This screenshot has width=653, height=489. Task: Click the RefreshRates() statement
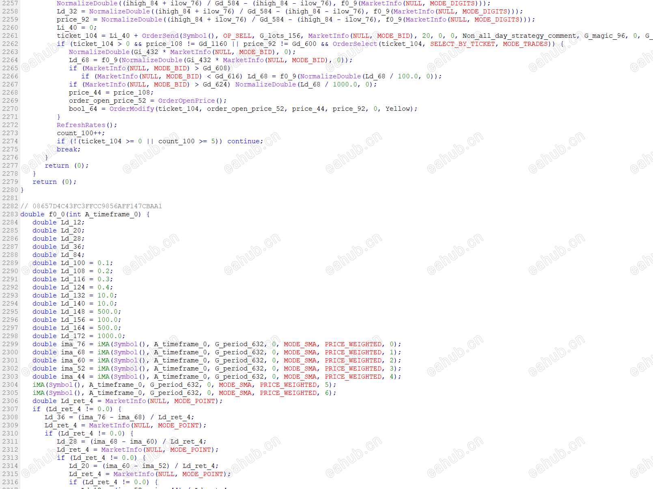point(87,125)
